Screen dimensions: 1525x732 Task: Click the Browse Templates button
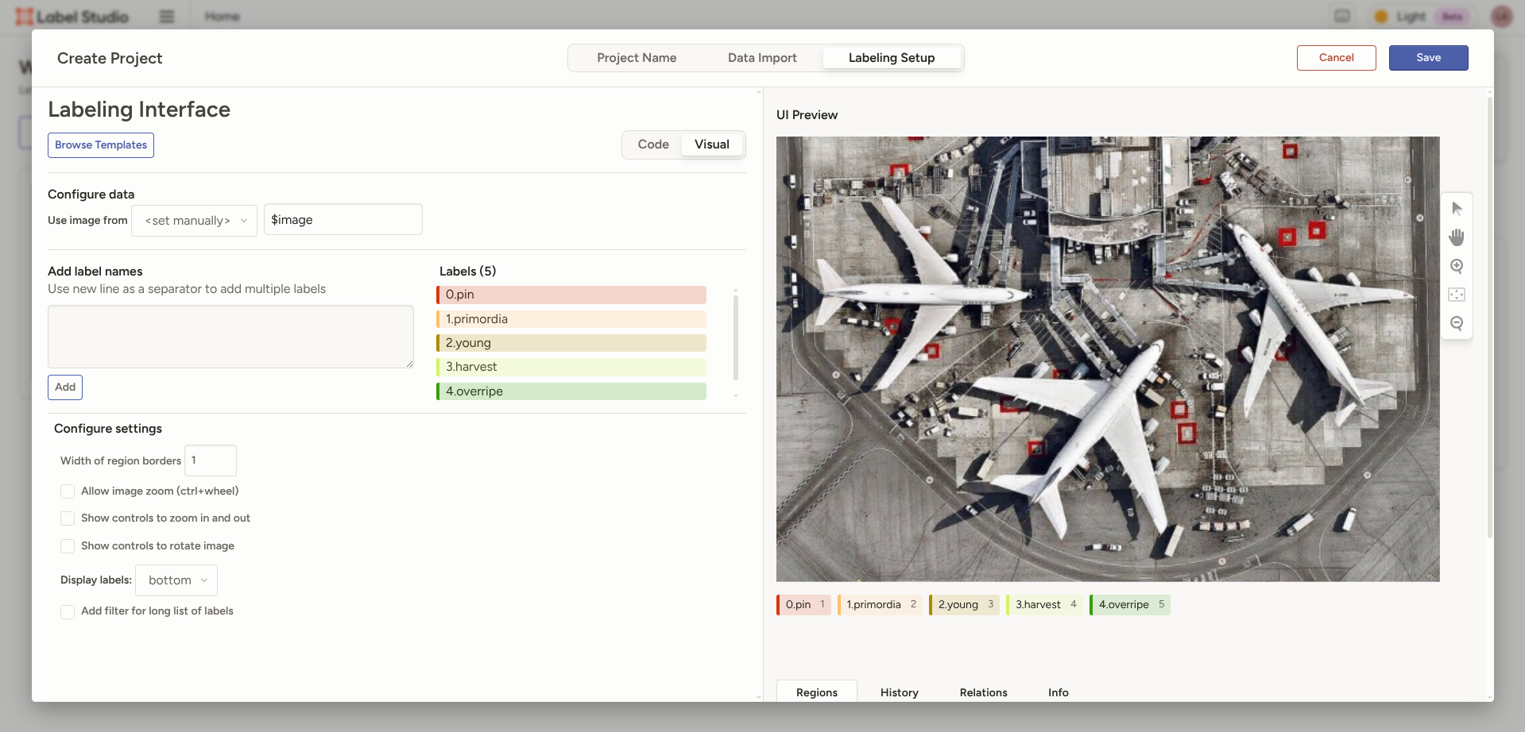pos(100,144)
